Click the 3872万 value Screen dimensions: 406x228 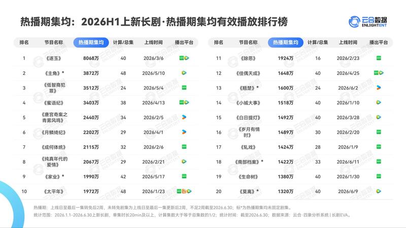coord(91,73)
